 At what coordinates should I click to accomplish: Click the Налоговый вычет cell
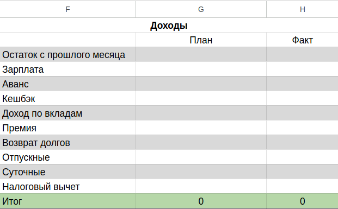pyautogui.click(x=67, y=186)
